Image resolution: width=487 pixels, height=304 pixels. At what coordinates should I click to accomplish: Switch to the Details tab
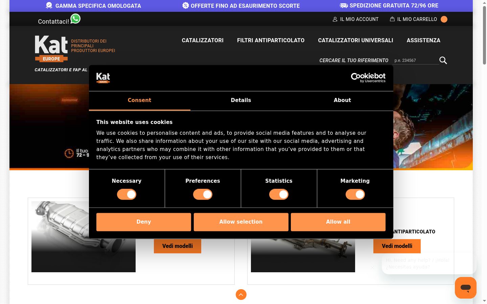tap(241, 100)
